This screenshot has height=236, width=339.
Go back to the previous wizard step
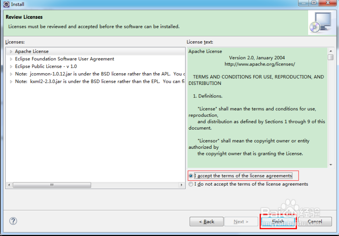pyautogui.click(x=206, y=221)
